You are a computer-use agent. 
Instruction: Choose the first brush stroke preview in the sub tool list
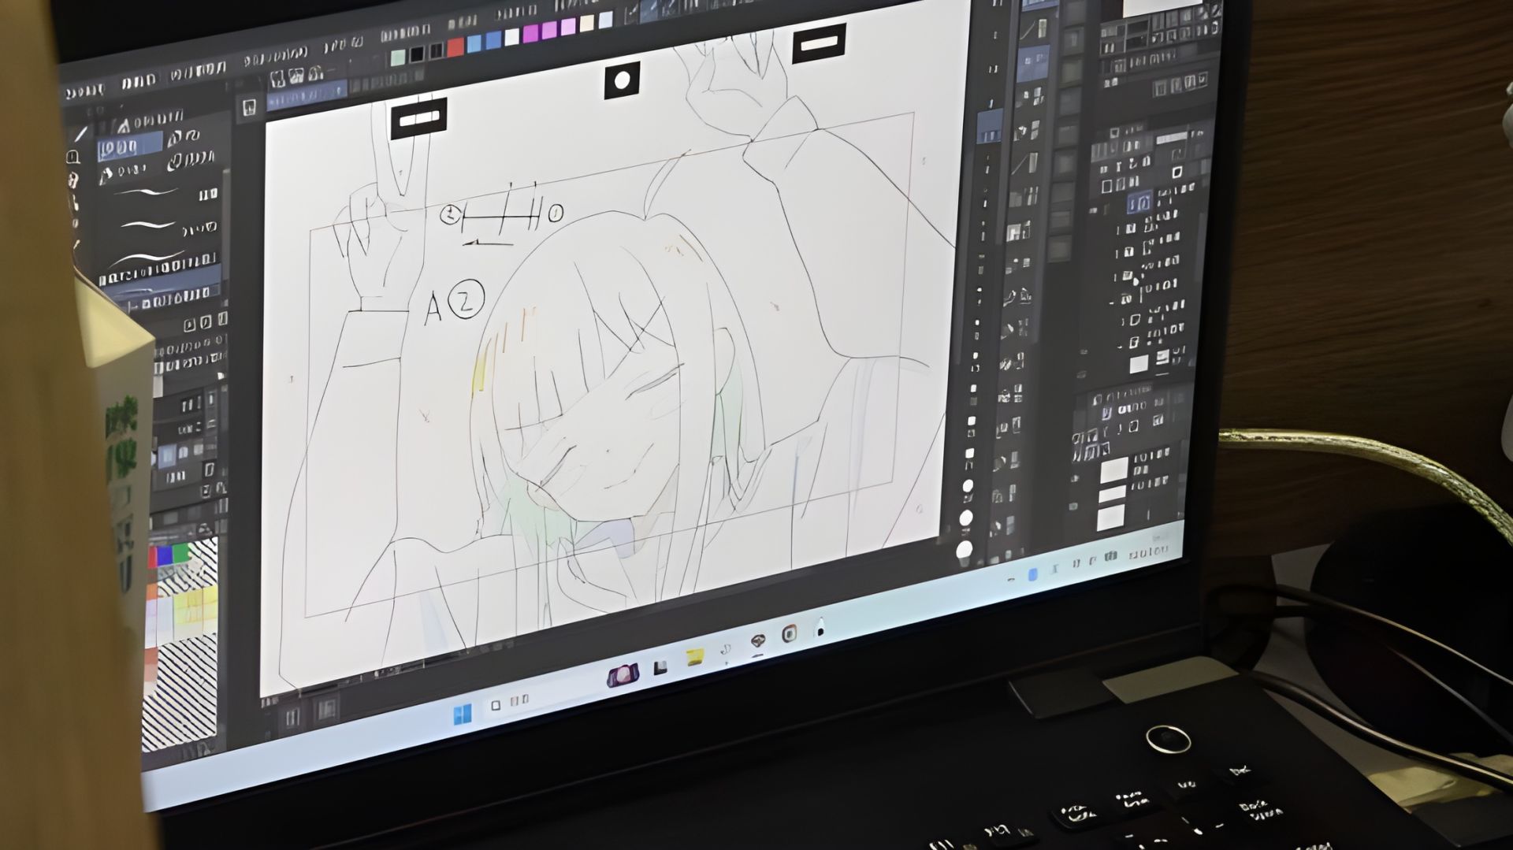pos(148,192)
